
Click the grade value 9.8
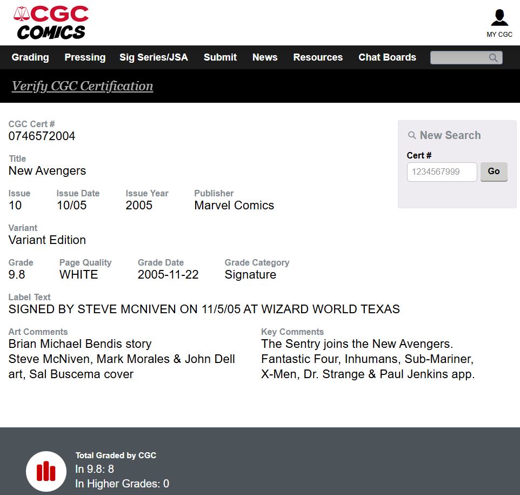pyautogui.click(x=17, y=275)
